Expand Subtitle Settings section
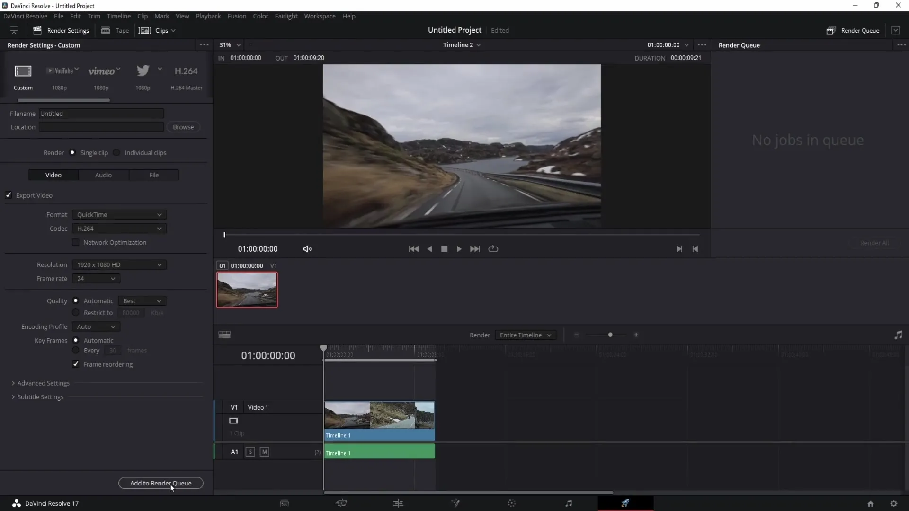The height and width of the screenshot is (511, 909). click(x=37, y=397)
